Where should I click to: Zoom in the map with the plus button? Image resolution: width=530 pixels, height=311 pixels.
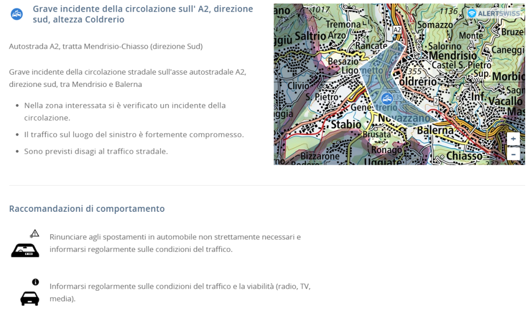tap(513, 139)
